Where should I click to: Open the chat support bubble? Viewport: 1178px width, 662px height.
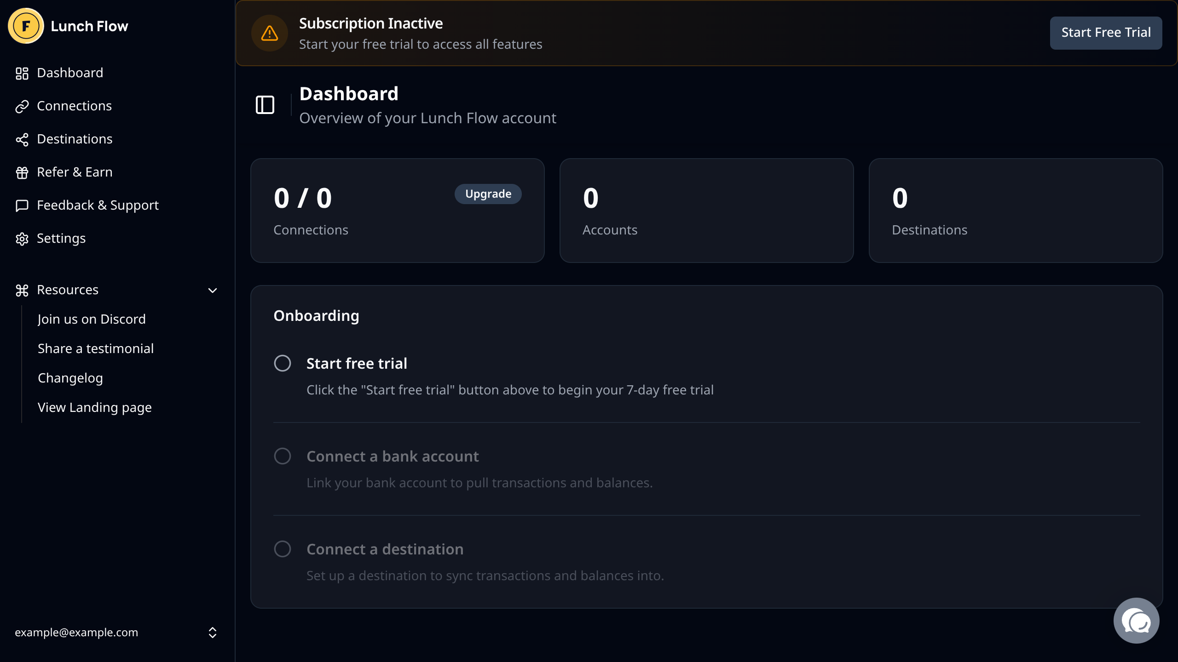1136,621
